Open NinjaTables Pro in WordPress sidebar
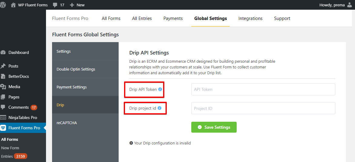Viewport: 355px width, 162px height. [x=23, y=117]
